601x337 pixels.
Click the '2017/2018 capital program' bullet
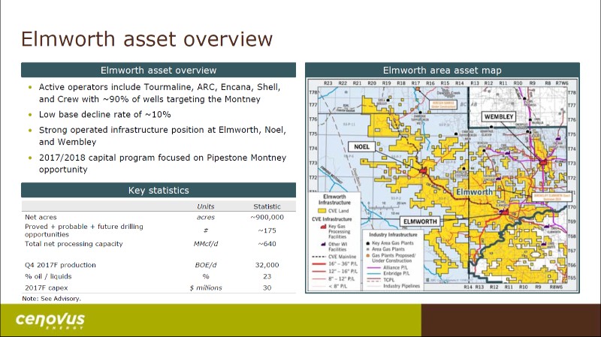(162, 164)
